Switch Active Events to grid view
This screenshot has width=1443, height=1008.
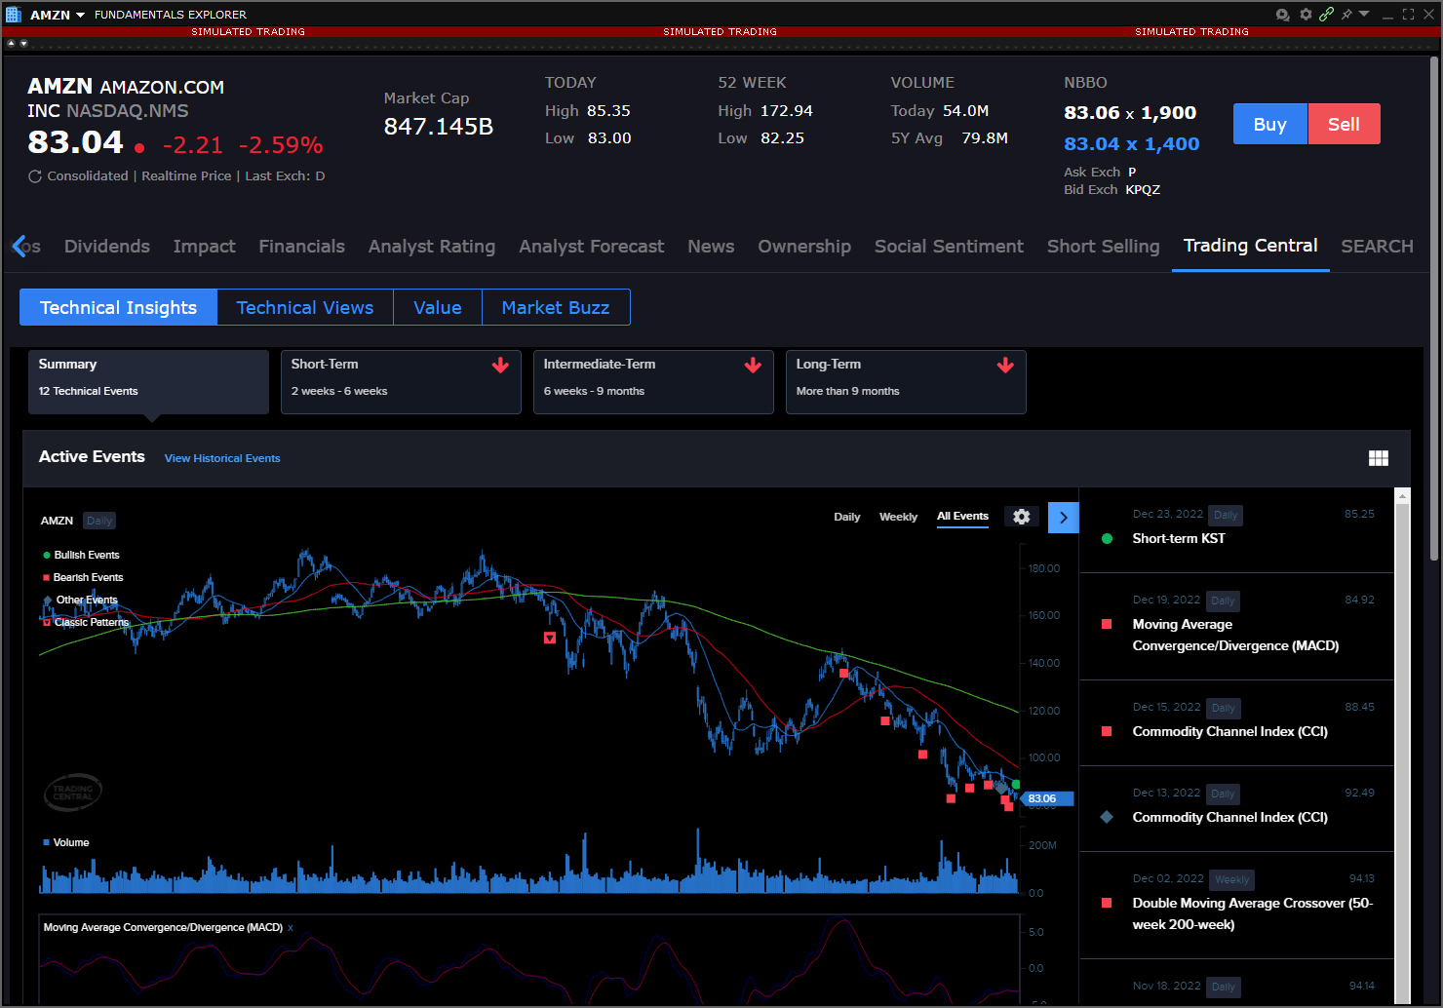point(1378,458)
